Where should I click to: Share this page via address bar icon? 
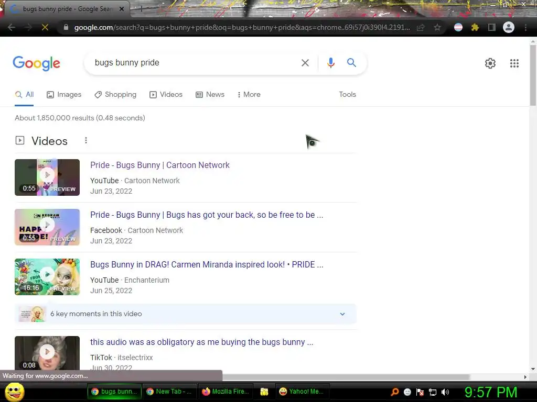coord(421,27)
